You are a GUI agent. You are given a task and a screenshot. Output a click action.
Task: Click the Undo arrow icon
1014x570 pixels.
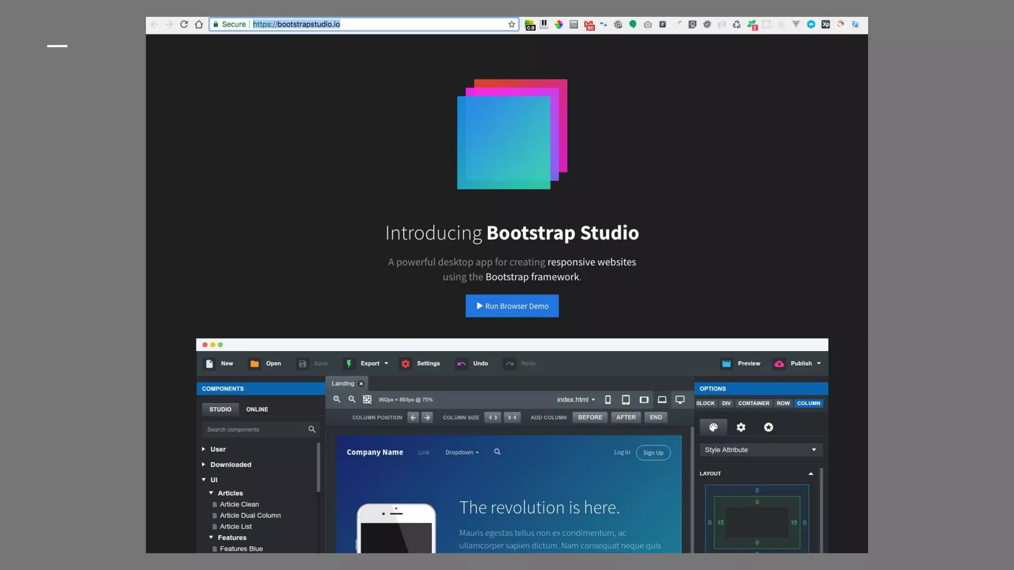pyautogui.click(x=461, y=364)
